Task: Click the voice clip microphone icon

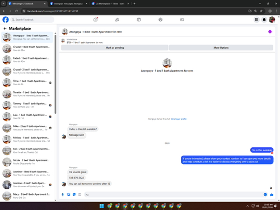Action: (x=63, y=194)
